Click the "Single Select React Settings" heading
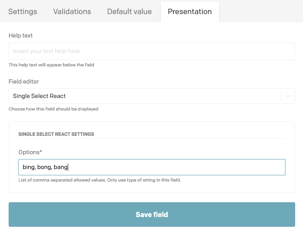 pos(56,134)
